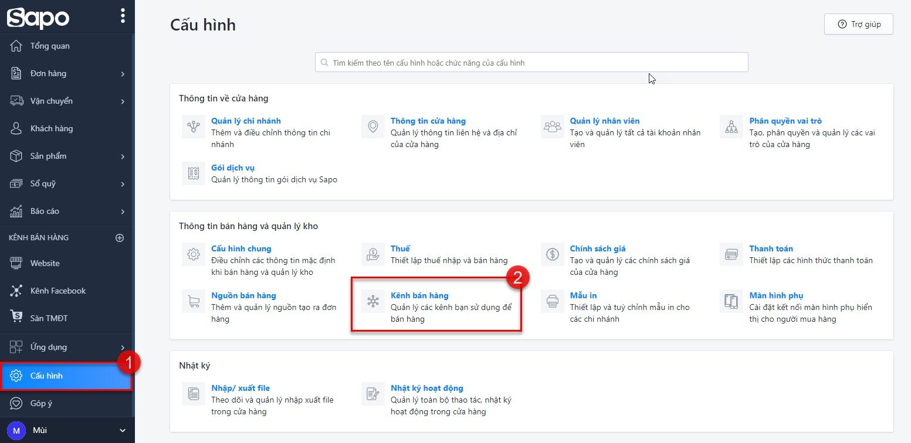Click the configuration search field
911x443 pixels.
[x=531, y=62]
